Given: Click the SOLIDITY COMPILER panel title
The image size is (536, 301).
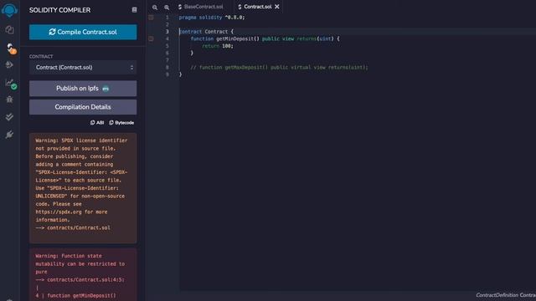Looking at the screenshot, I should click(59, 10).
